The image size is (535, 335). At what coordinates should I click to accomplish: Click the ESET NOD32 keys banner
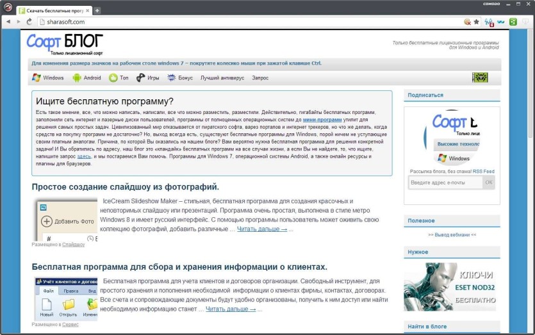(450, 287)
